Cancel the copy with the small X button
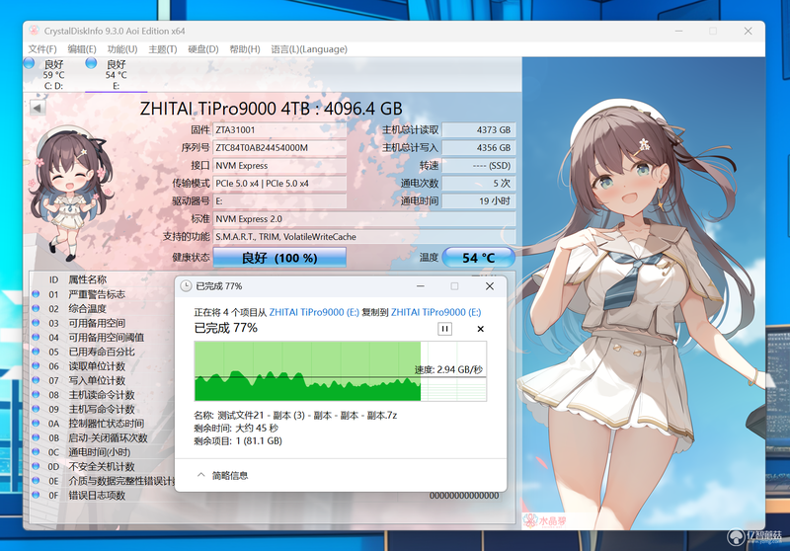790x551 pixels. coord(480,329)
